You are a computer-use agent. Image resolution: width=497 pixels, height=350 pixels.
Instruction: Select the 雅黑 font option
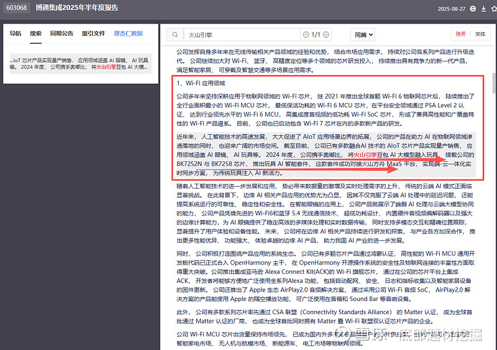[460, 34]
